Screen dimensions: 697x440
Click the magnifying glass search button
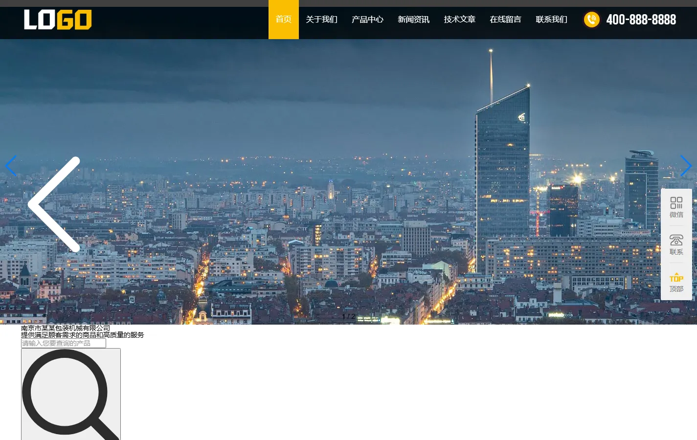coord(71,395)
